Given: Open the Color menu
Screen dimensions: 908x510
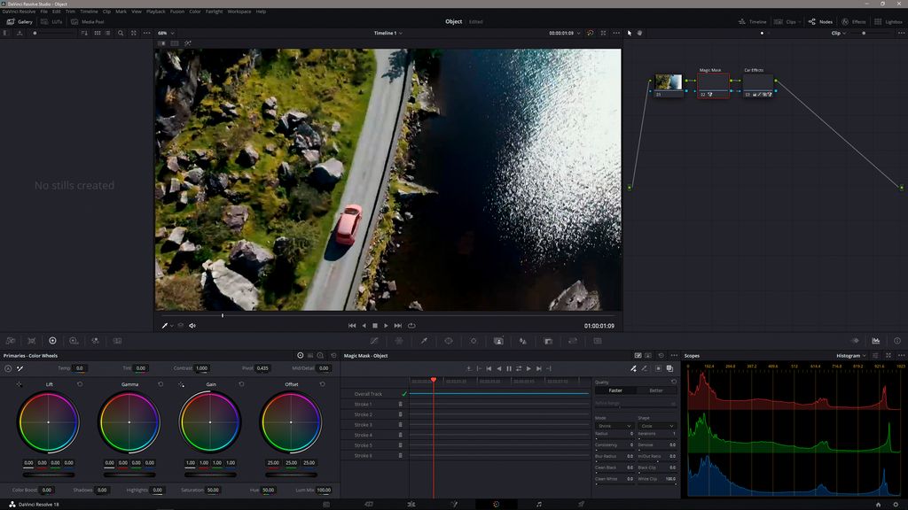Looking at the screenshot, I should pyautogui.click(x=194, y=12).
